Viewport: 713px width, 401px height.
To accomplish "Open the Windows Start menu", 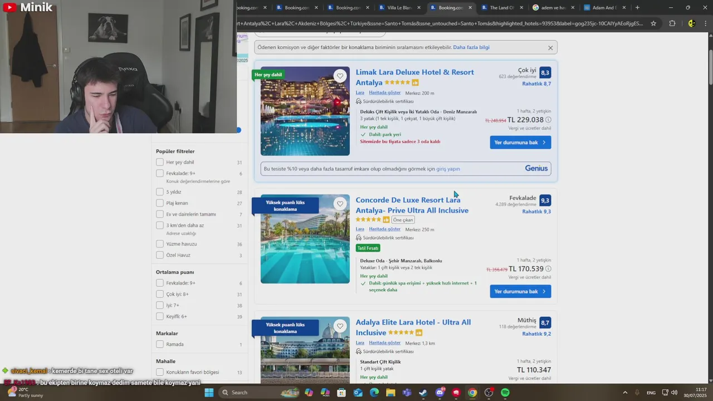I will 209,393.
